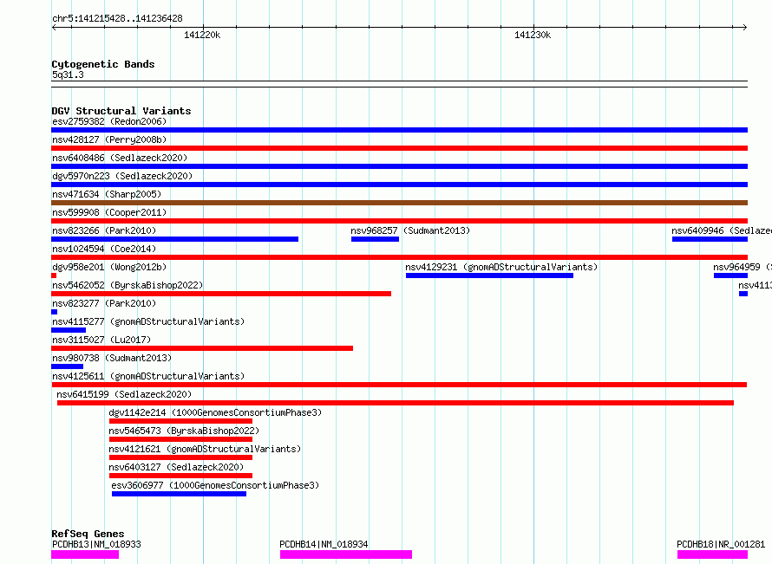The height and width of the screenshot is (564, 772).
Task: Click the ruler's right arrow end
Action: coord(745,28)
